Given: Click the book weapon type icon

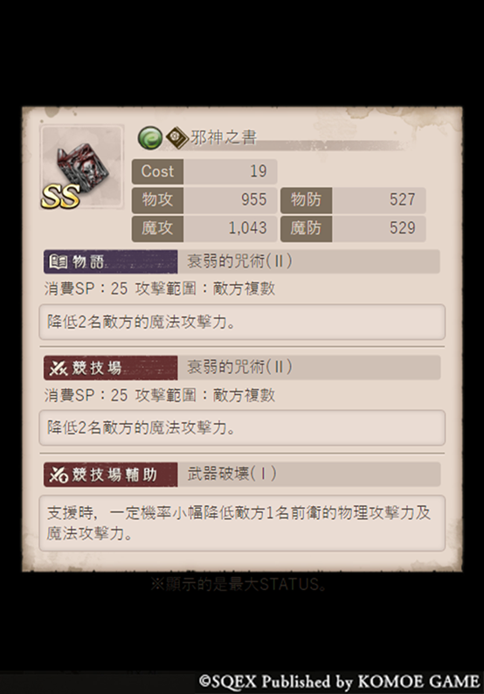Looking at the screenshot, I should [x=177, y=138].
